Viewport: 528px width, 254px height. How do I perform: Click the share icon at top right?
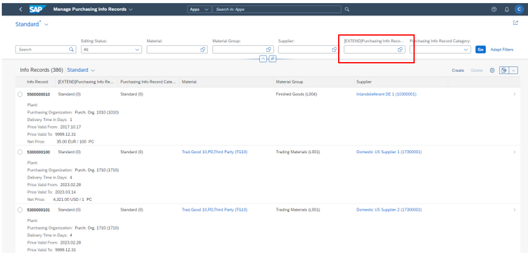click(x=515, y=22)
